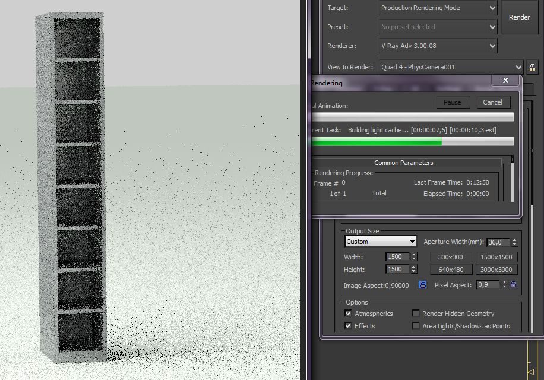544x380 pixels.
Task: Uncheck the Effects option
Action: [349, 325]
